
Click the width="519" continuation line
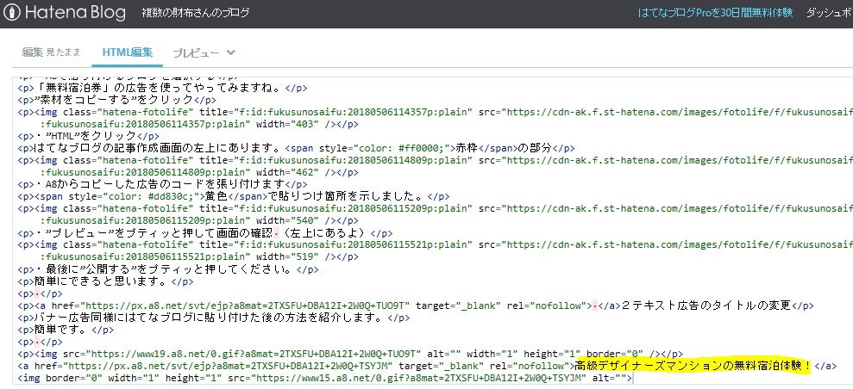[199, 257]
